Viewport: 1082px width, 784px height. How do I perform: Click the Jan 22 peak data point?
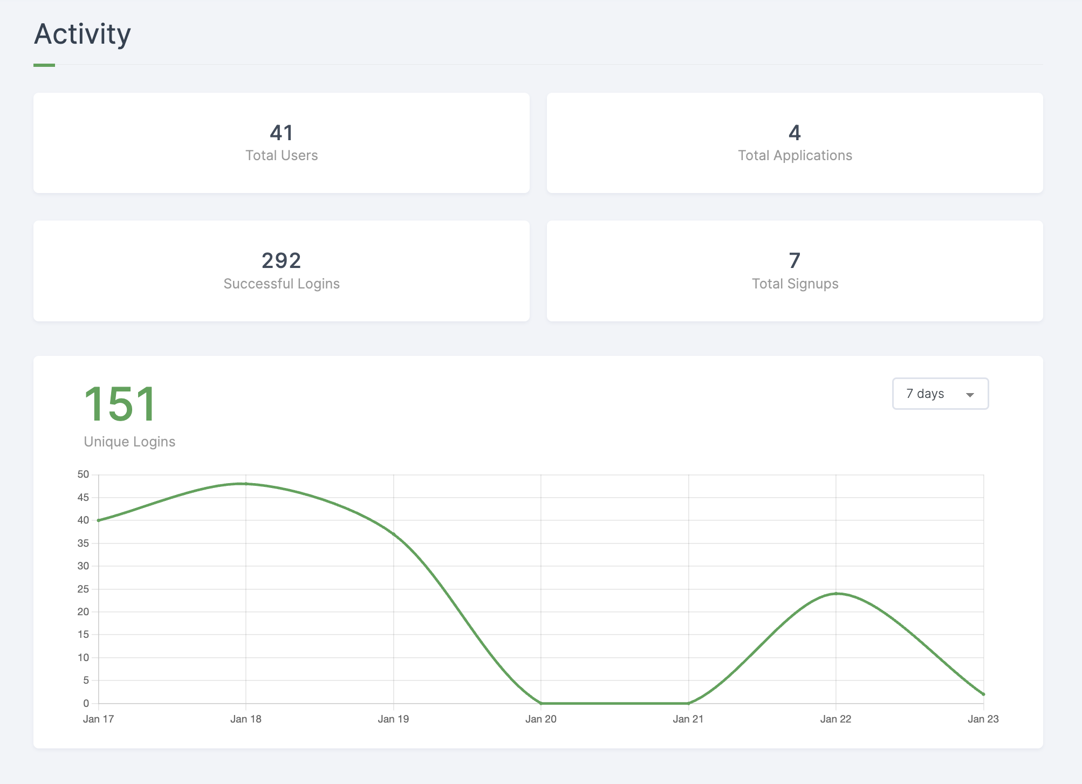point(836,594)
